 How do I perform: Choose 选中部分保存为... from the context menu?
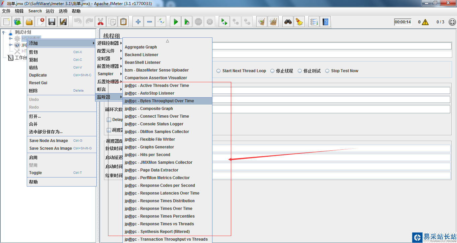point(62,132)
